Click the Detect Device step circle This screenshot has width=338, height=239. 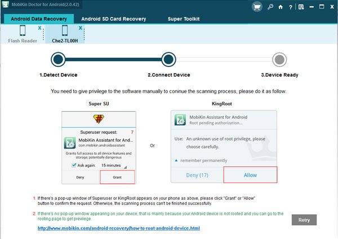click(58, 60)
